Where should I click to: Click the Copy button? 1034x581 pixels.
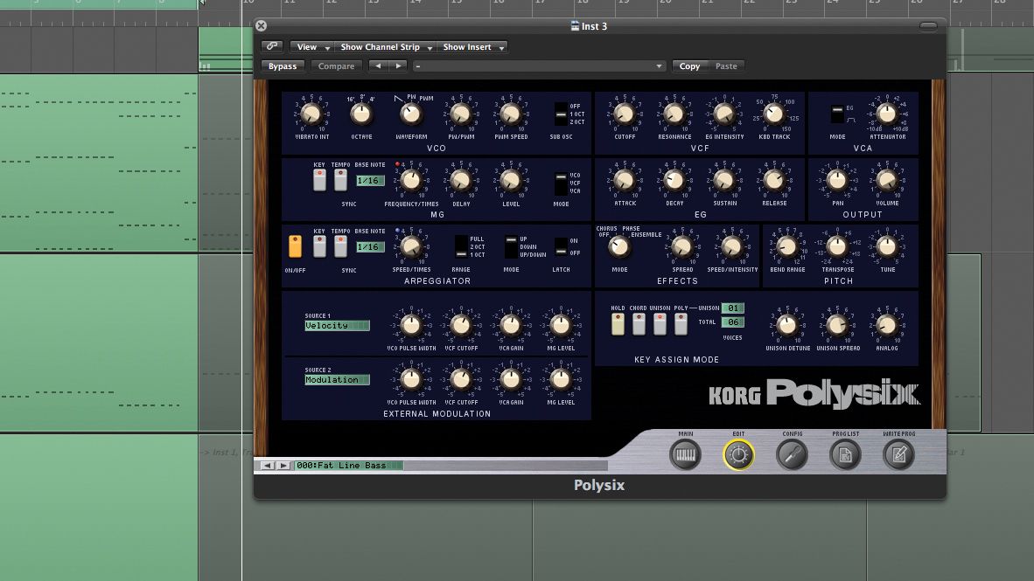[690, 66]
